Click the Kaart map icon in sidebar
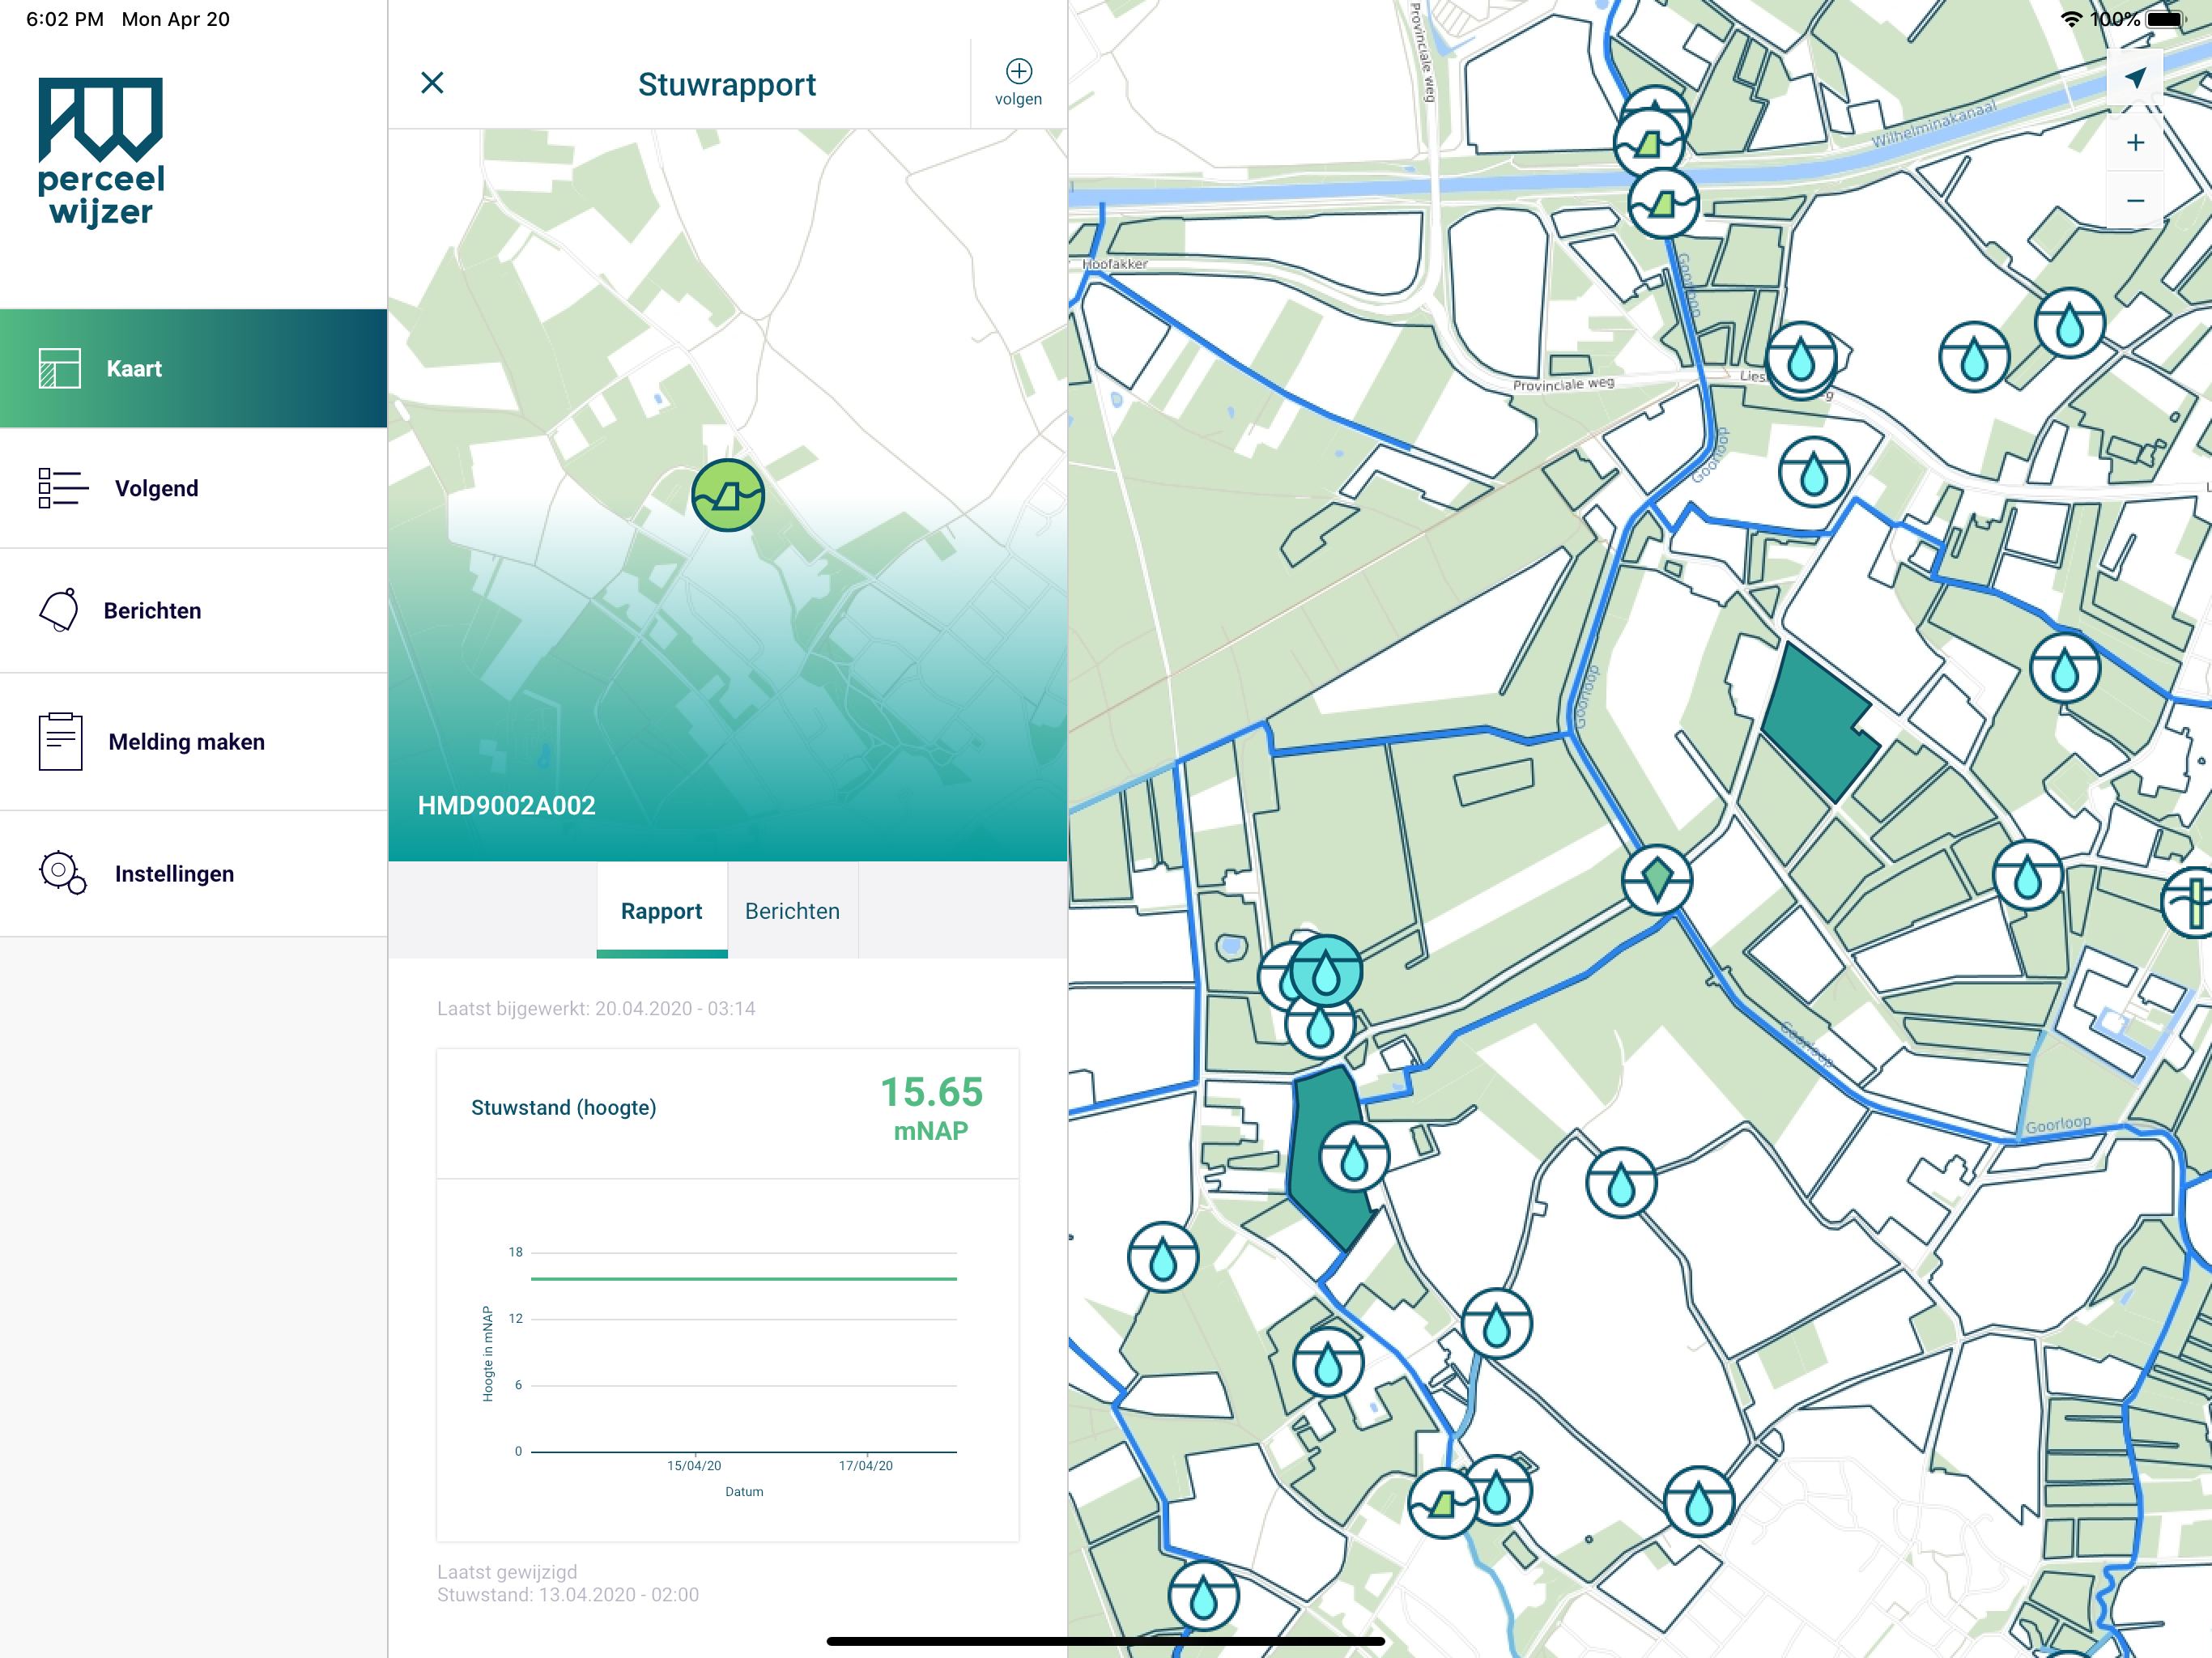Image resolution: width=2212 pixels, height=1658 pixels. pos(59,368)
